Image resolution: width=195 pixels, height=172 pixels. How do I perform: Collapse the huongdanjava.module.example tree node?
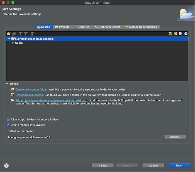point(9,39)
